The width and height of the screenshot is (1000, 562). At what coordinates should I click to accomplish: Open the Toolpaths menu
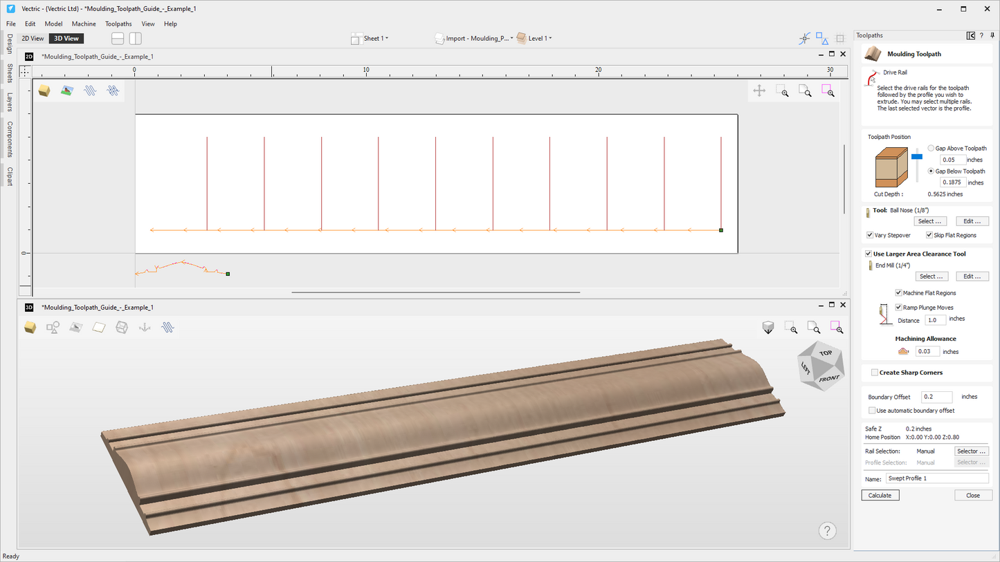pyautogui.click(x=118, y=24)
